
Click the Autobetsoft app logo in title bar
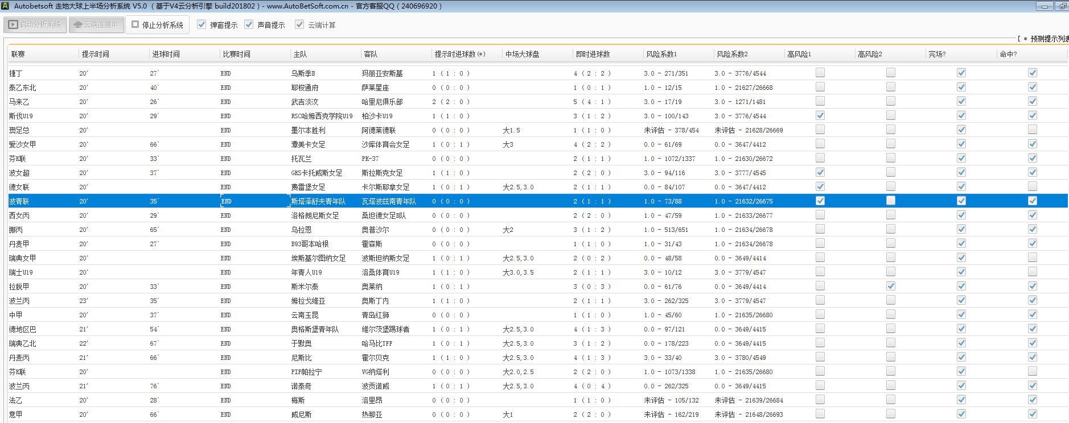6,6
